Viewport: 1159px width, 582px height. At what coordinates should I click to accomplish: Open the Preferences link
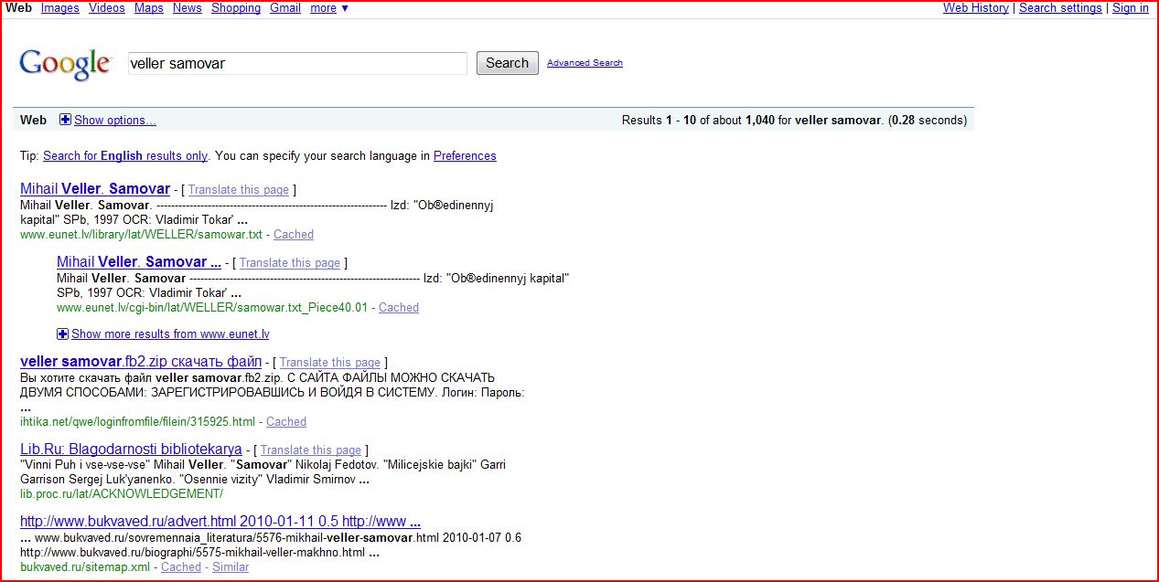click(465, 156)
